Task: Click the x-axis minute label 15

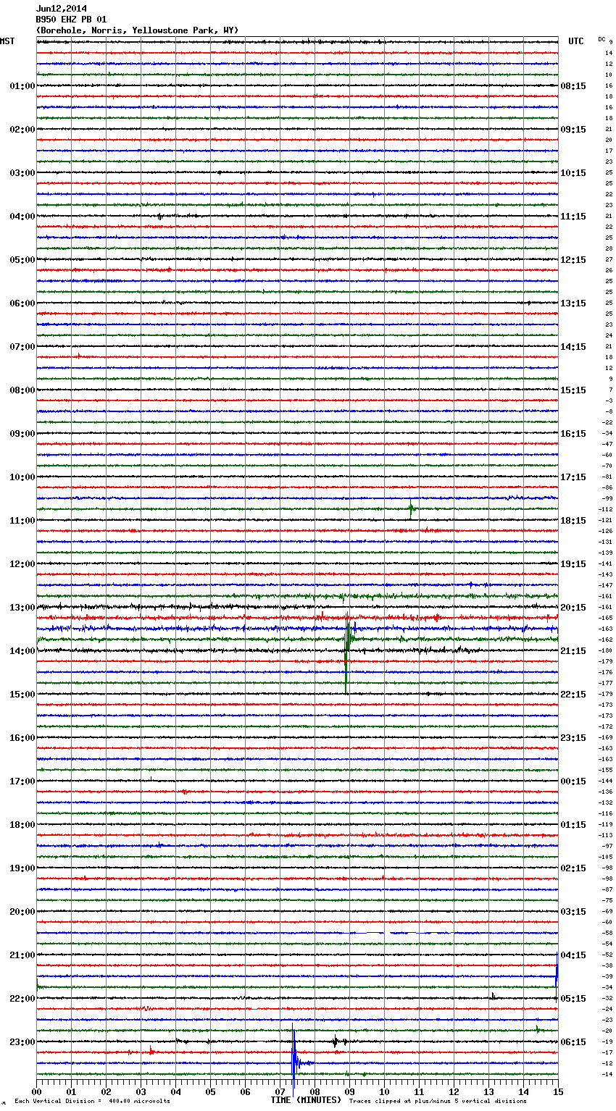Action: (557, 1091)
